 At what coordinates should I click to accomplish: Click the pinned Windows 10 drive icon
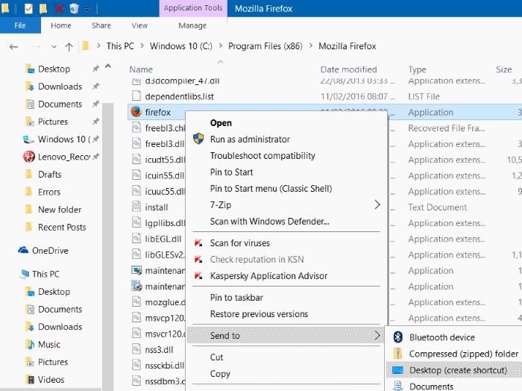pos(28,140)
